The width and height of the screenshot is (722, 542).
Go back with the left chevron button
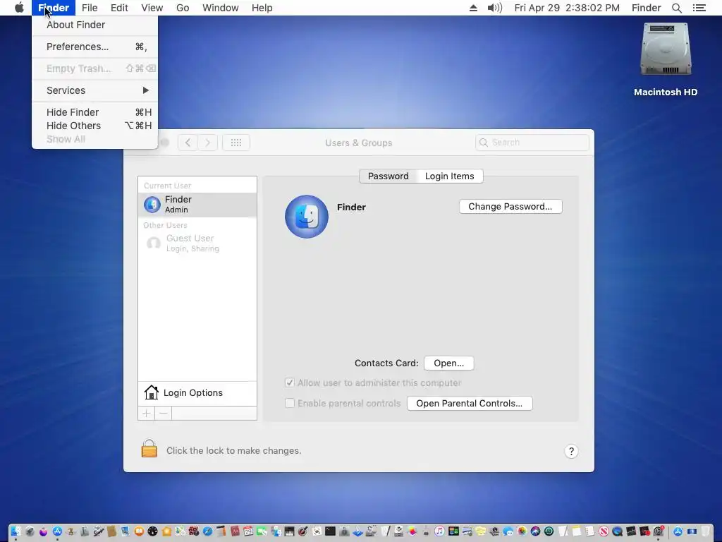[x=188, y=143]
